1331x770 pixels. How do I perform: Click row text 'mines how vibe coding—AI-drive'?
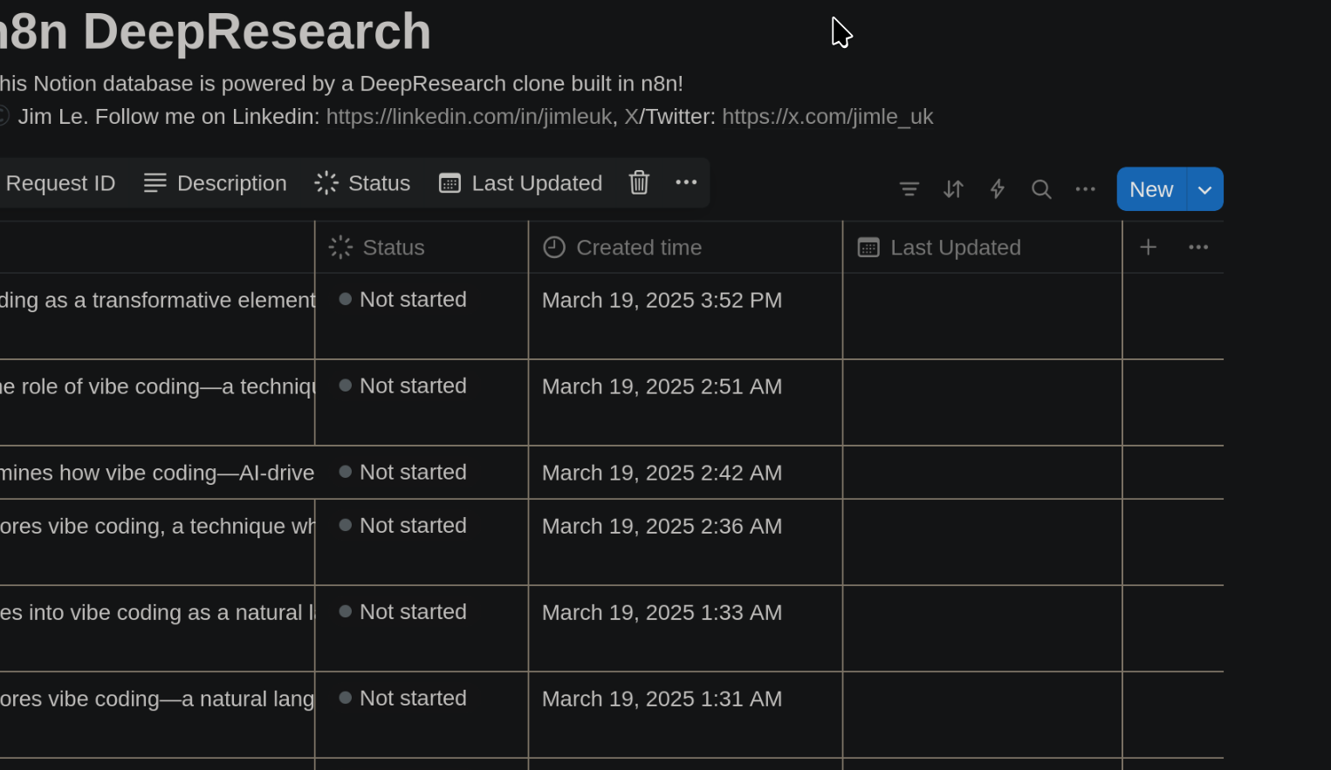pos(157,473)
